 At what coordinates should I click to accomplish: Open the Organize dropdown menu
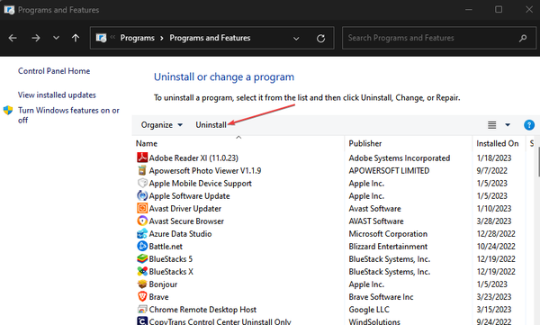[x=161, y=125]
